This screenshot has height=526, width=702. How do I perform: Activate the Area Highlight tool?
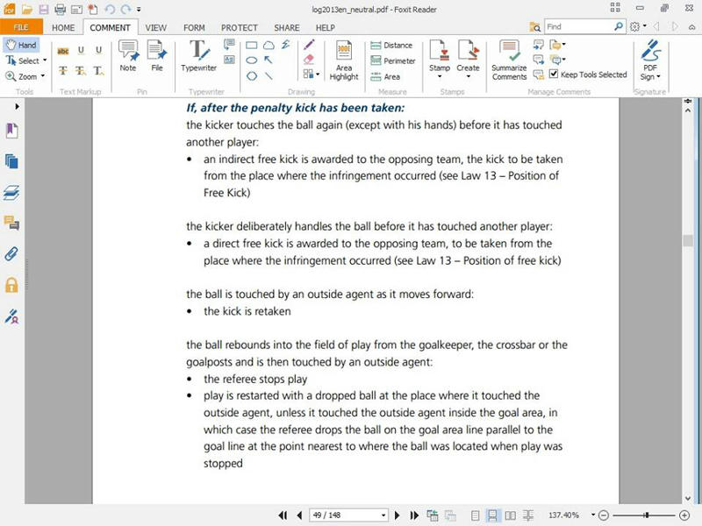coord(344,60)
